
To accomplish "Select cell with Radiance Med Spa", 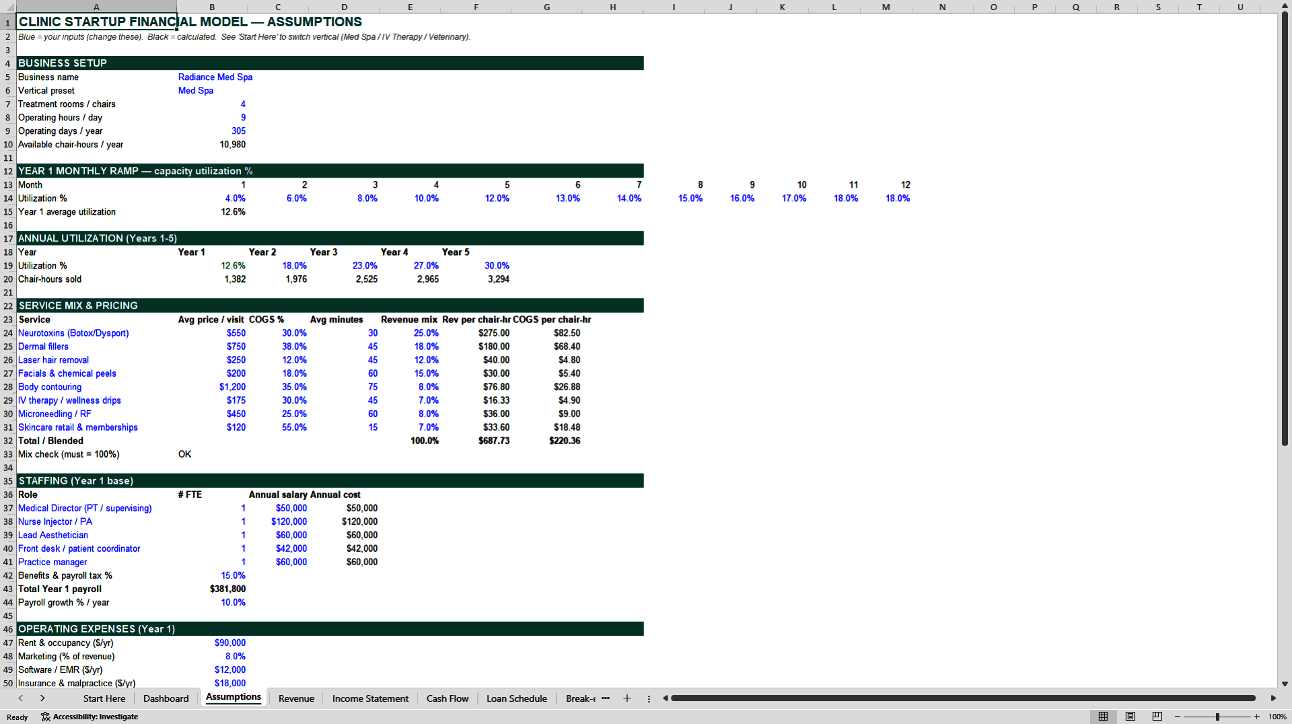I will coord(212,77).
